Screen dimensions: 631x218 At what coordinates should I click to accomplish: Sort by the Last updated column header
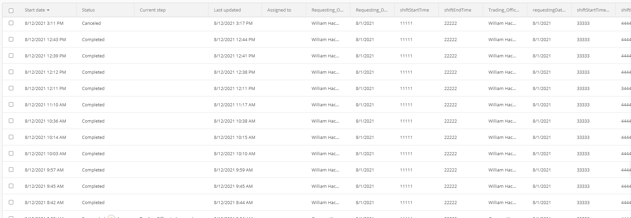tap(227, 10)
